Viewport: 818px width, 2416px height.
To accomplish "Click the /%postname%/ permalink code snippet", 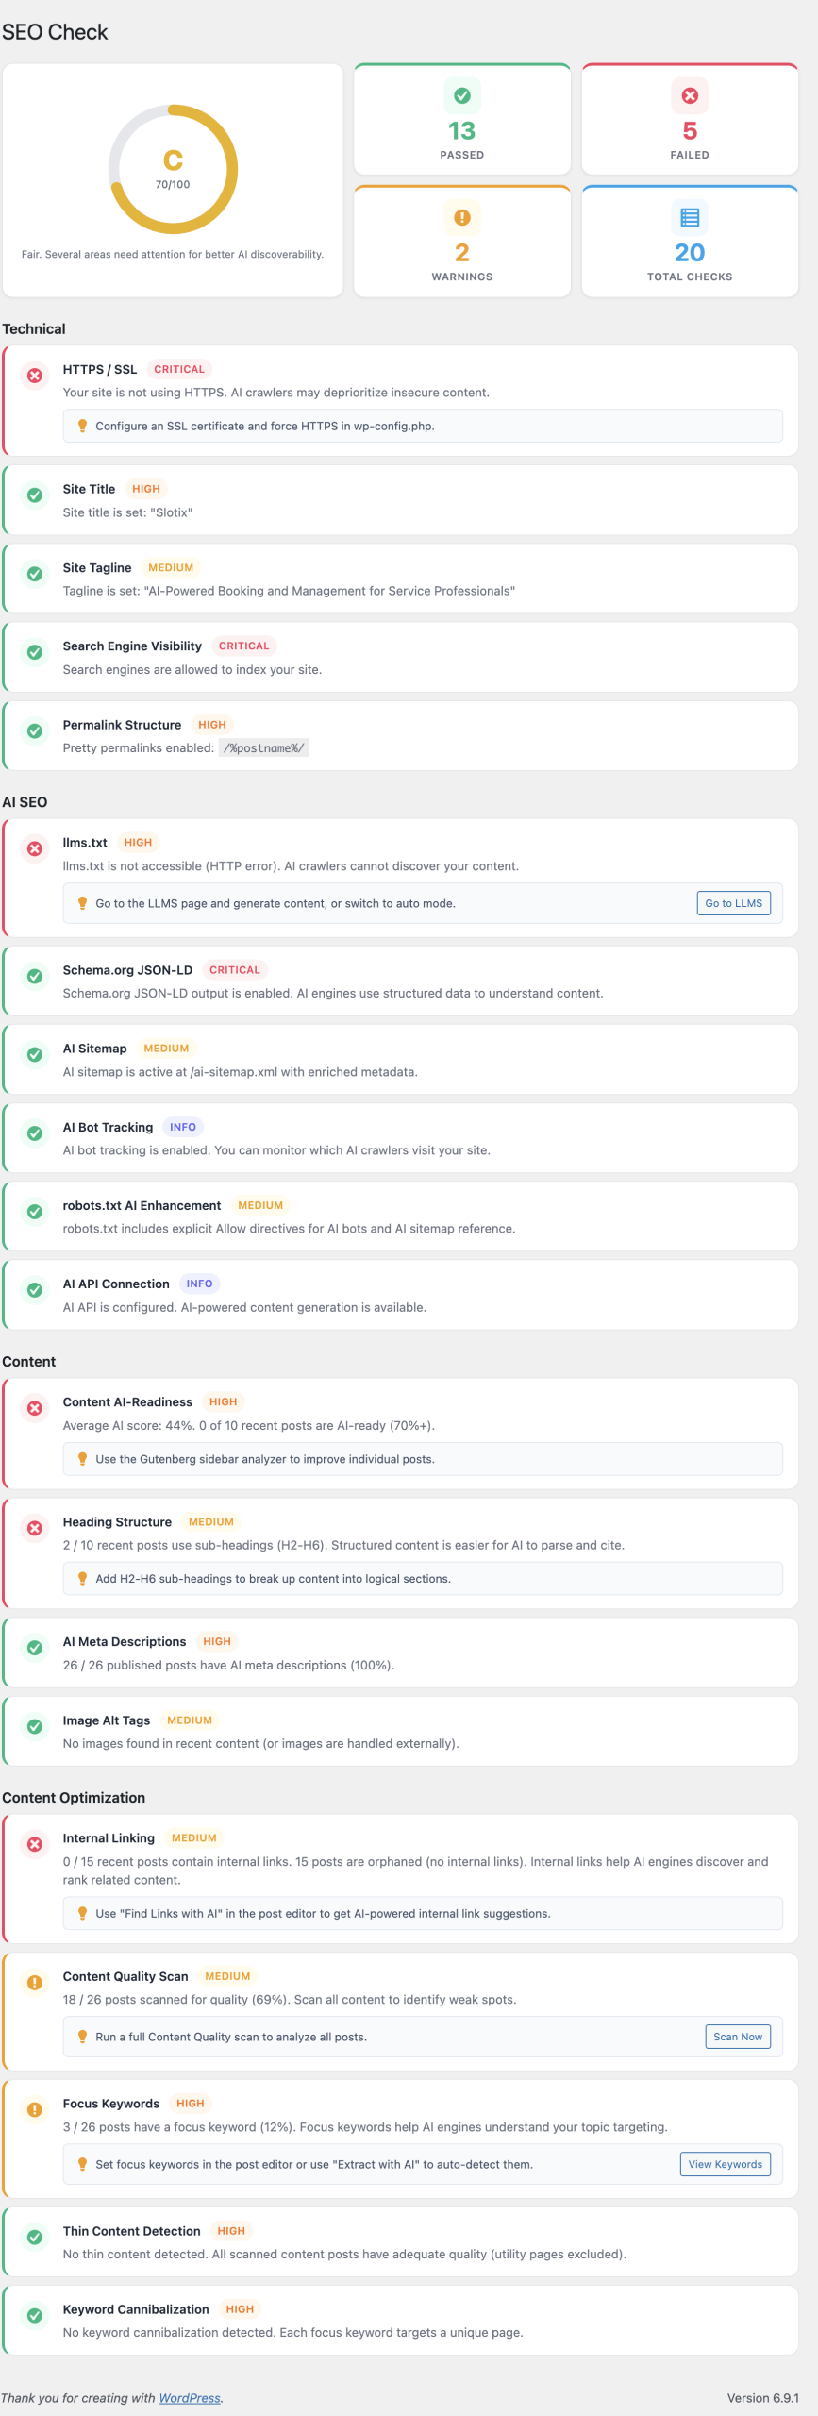I will coord(263,747).
